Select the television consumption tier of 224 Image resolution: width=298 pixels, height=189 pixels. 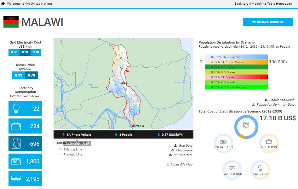pos(25,126)
